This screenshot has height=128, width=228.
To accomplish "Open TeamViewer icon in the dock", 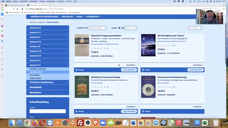I will click(50, 123).
